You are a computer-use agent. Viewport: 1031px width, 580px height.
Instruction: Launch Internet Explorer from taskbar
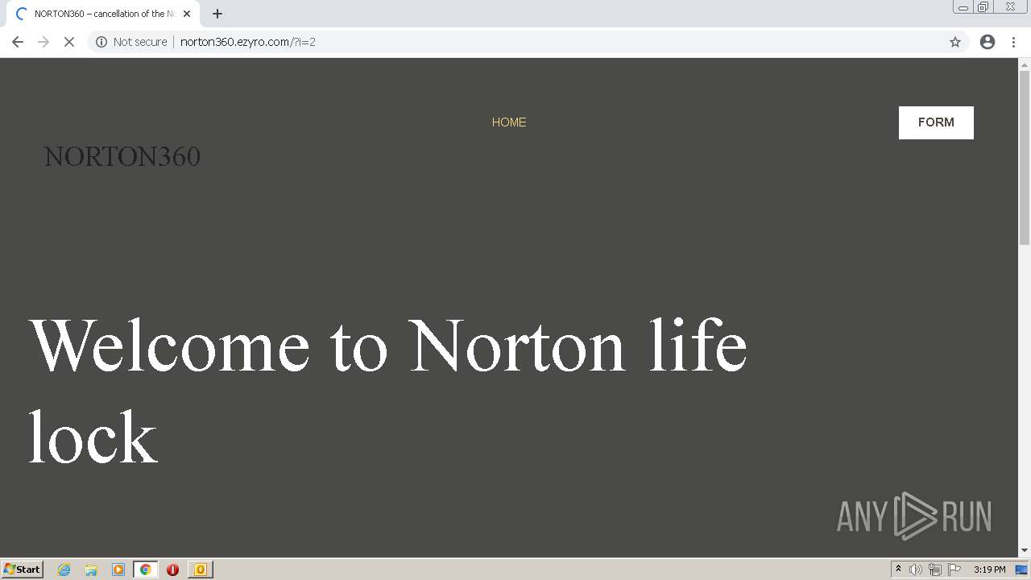64,570
